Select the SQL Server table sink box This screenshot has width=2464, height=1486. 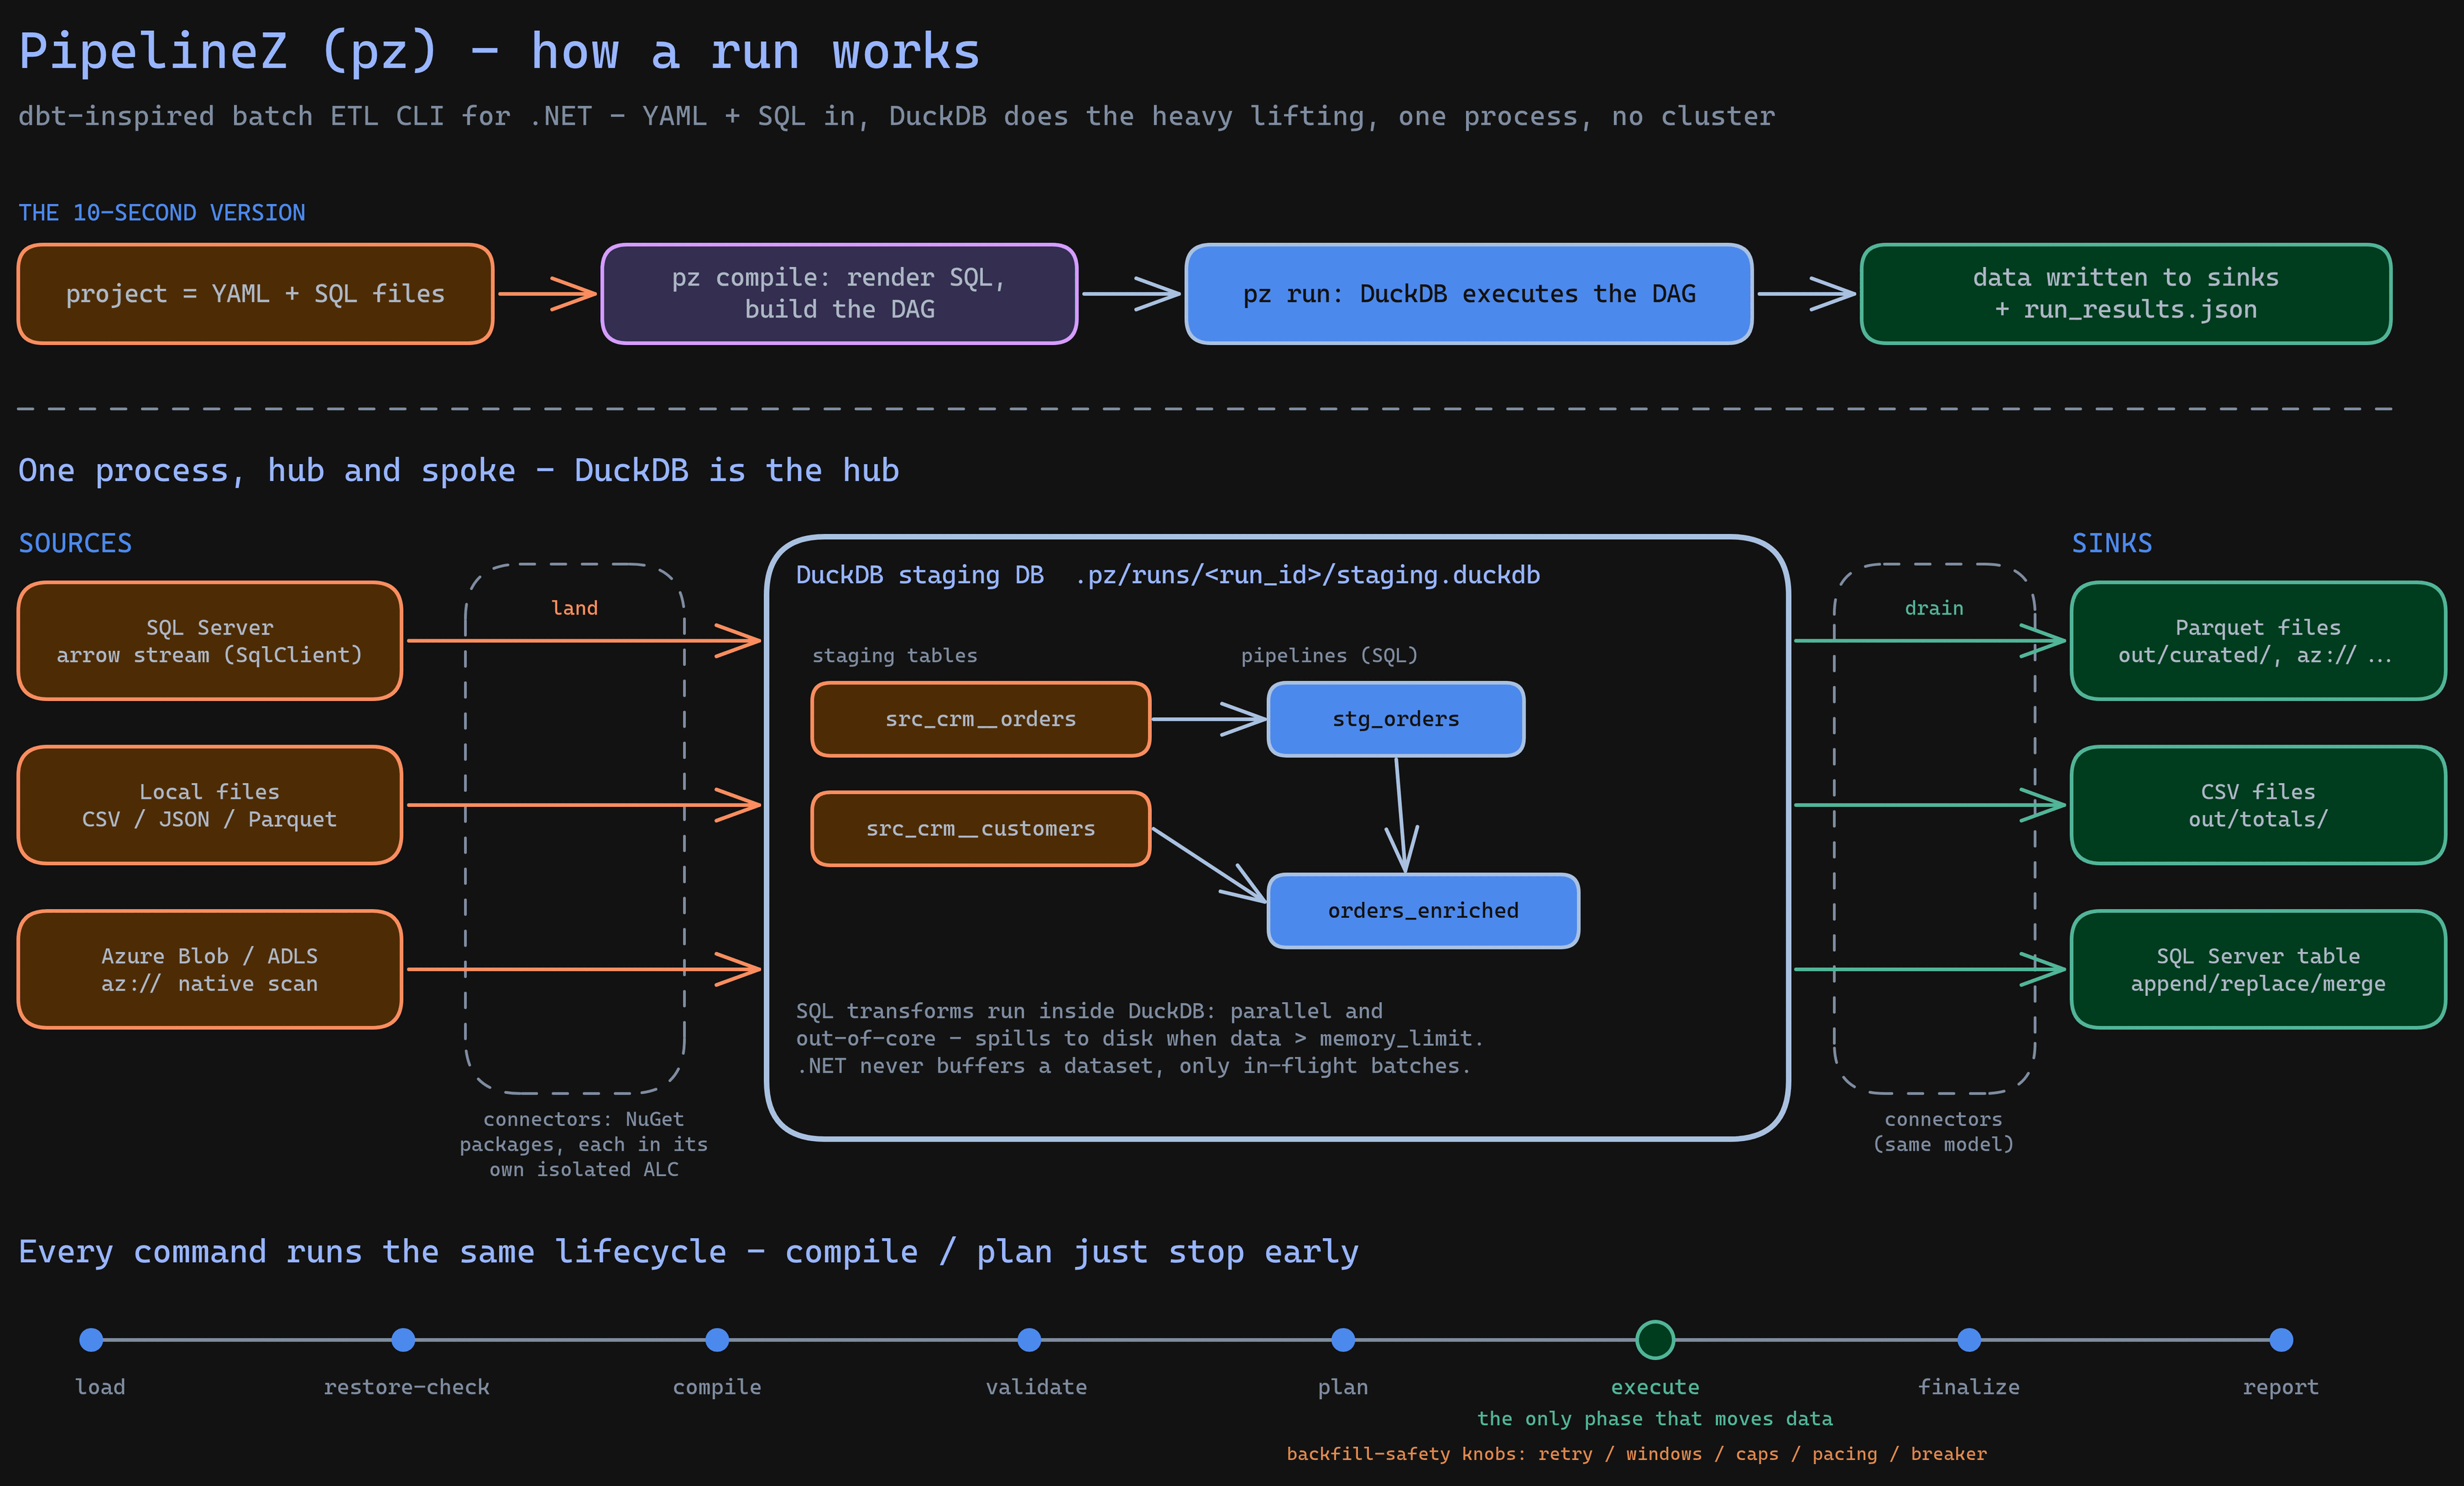click(2258, 969)
